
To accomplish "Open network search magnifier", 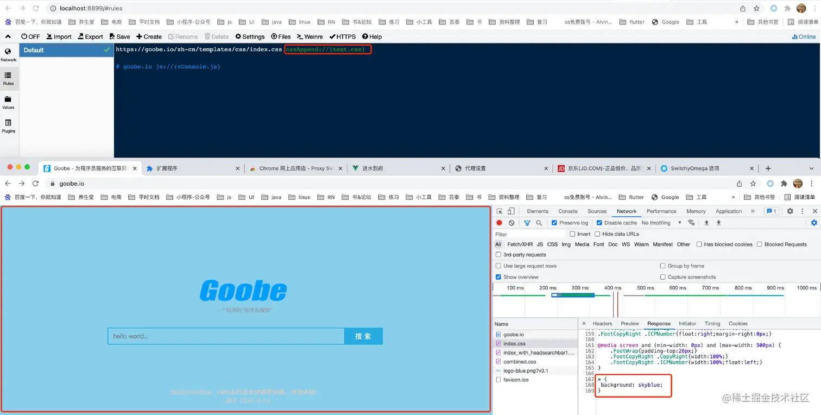I will pyautogui.click(x=539, y=223).
